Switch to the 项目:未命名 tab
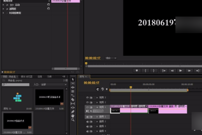The width and height of the screenshot is (202, 135). coord(9,77)
